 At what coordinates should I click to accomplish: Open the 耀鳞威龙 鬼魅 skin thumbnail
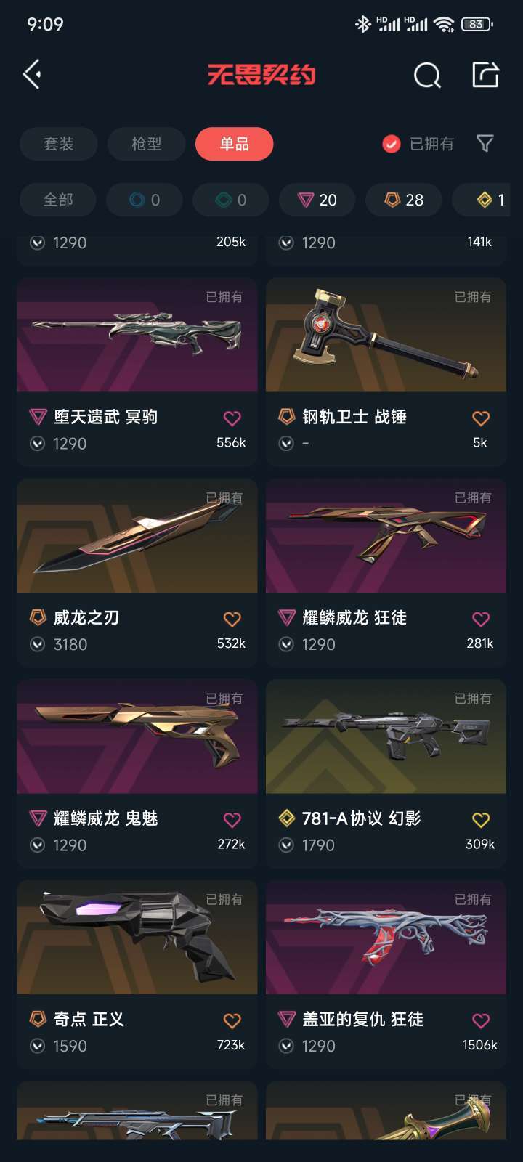tap(137, 736)
